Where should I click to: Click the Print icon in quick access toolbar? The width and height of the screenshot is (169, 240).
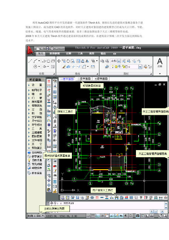52,49
